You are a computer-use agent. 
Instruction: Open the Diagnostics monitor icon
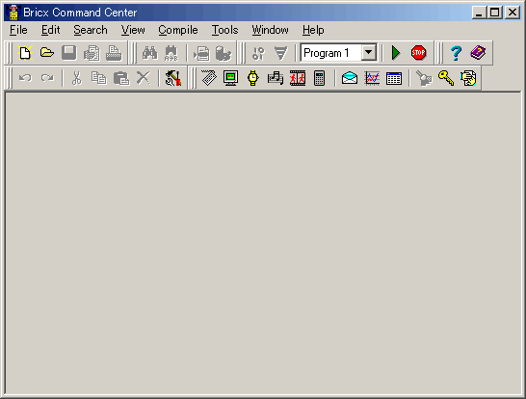[231, 78]
